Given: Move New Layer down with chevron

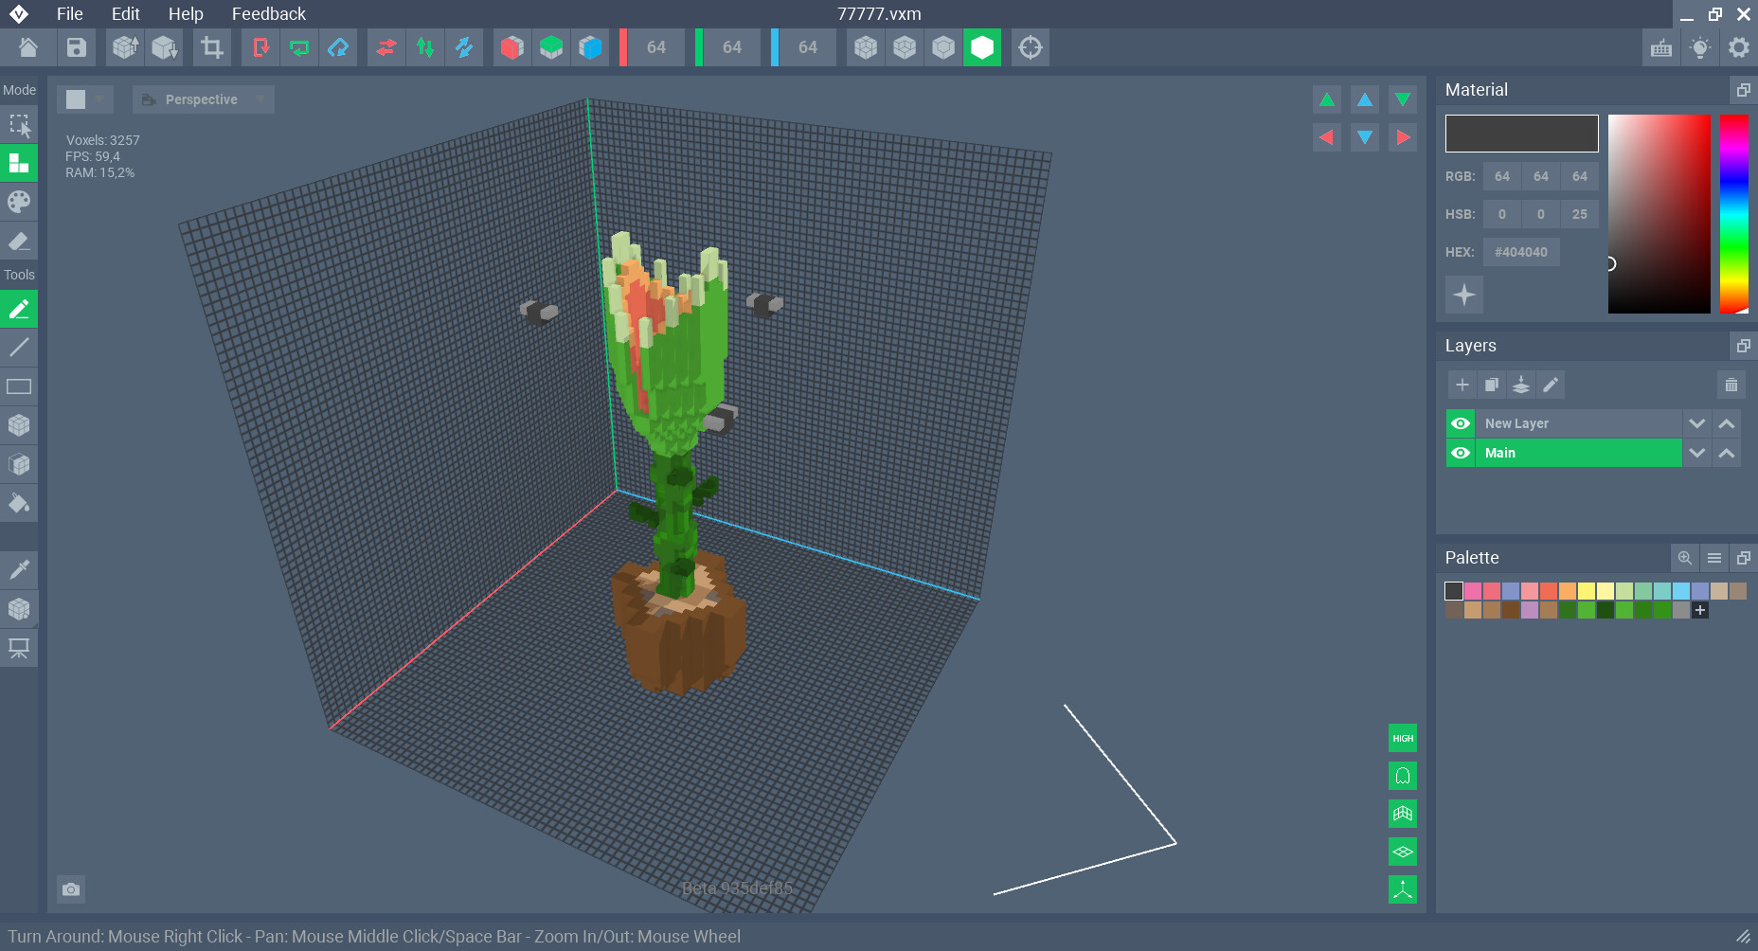Looking at the screenshot, I should click(x=1697, y=423).
